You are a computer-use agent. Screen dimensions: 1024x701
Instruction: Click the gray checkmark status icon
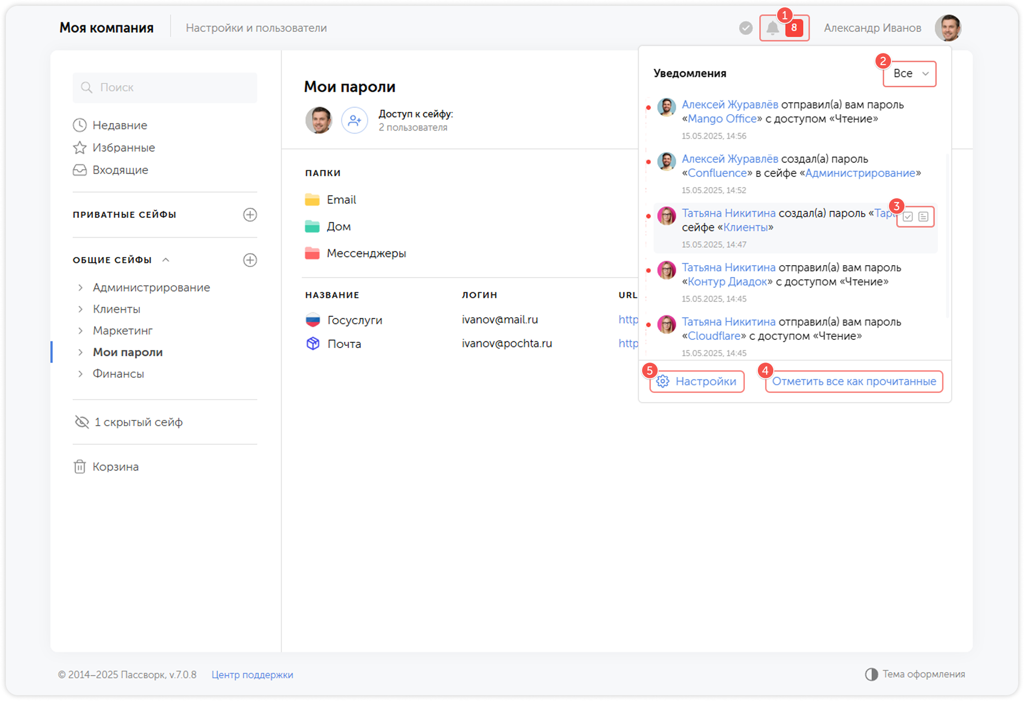coord(745,28)
